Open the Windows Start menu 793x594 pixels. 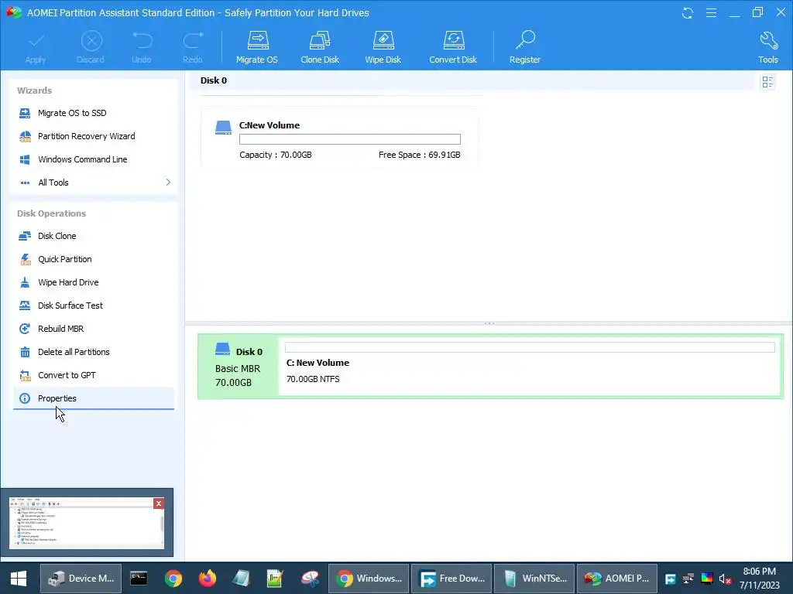pyautogui.click(x=19, y=579)
